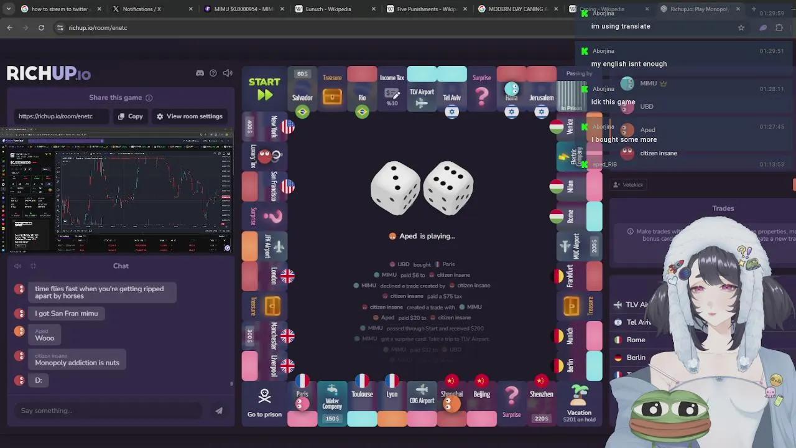The image size is (796, 448).
Task: Select the Water Company tile
Action: pyautogui.click(x=332, y=401)
